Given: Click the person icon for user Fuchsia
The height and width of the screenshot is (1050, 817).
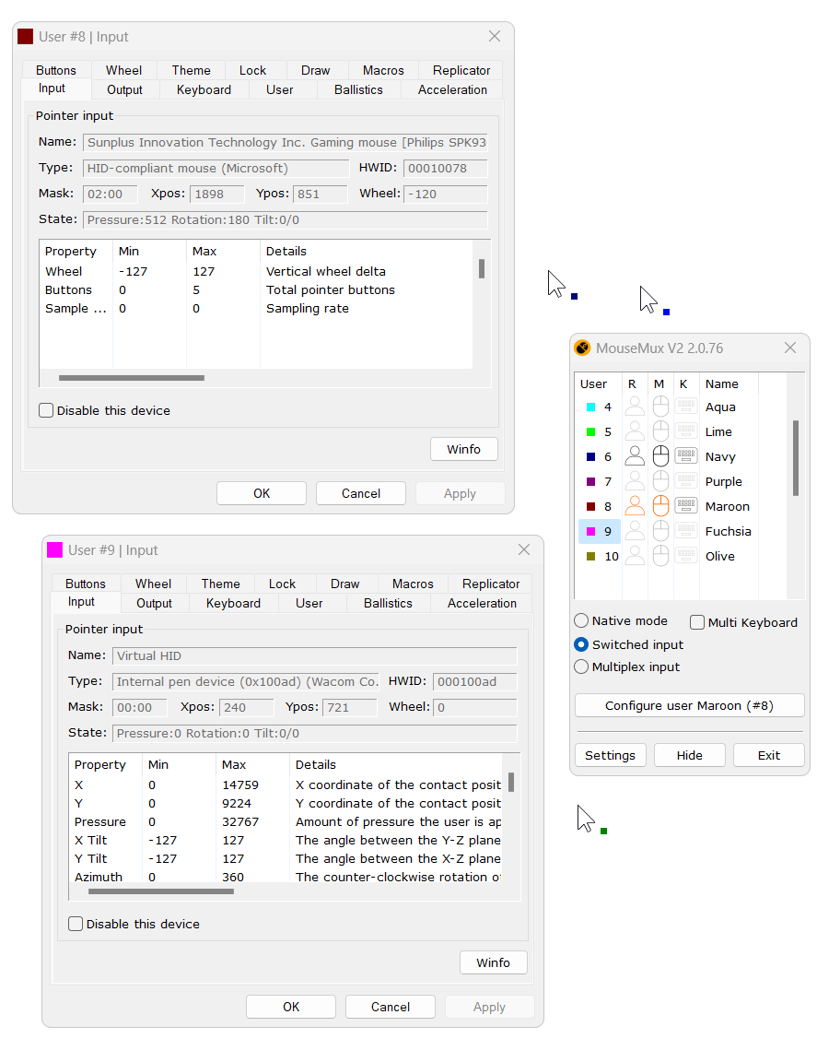Looking at the screenshot, I should (x=635, y=531).
